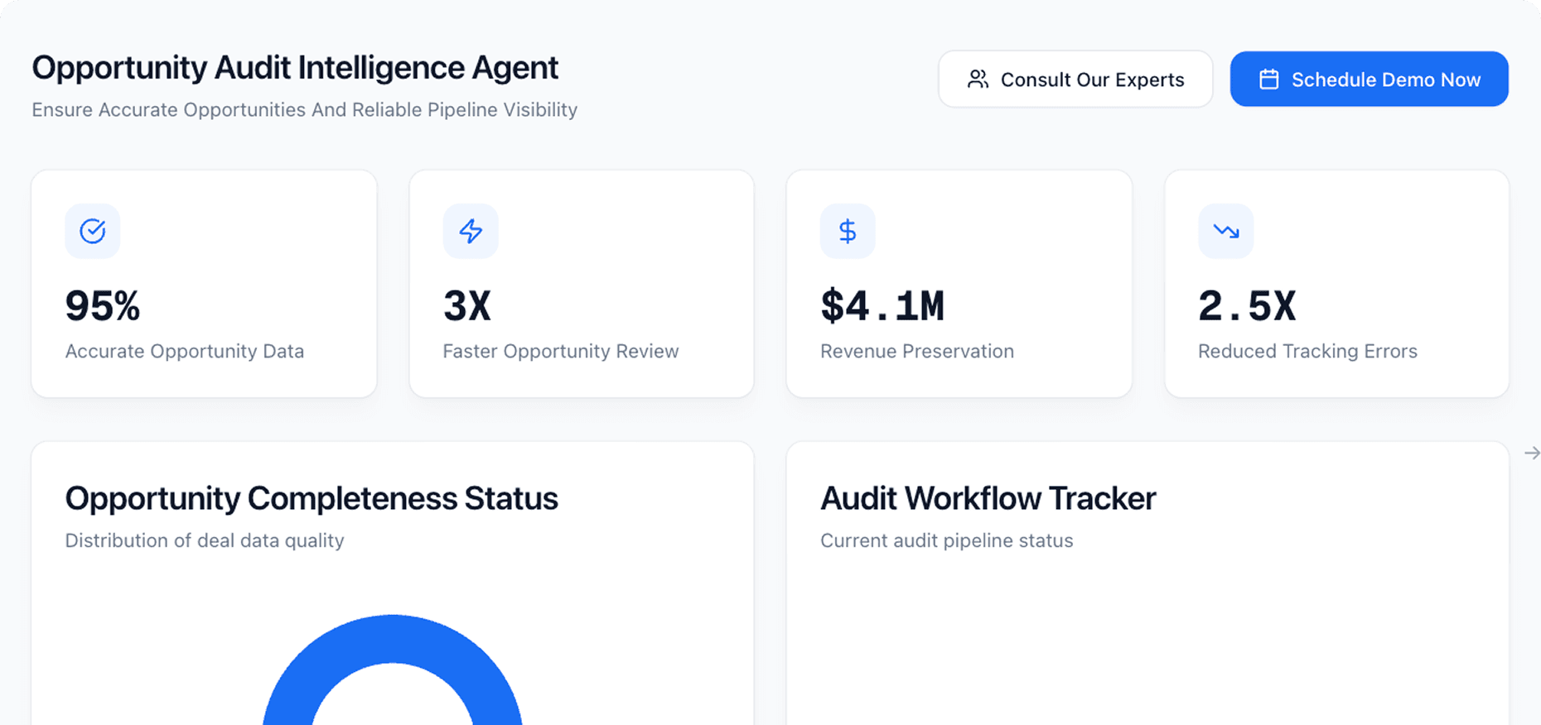Click the downward trend icon above 2.5X
This screenshot has width=1541, height=725.
click(1225, 231)
